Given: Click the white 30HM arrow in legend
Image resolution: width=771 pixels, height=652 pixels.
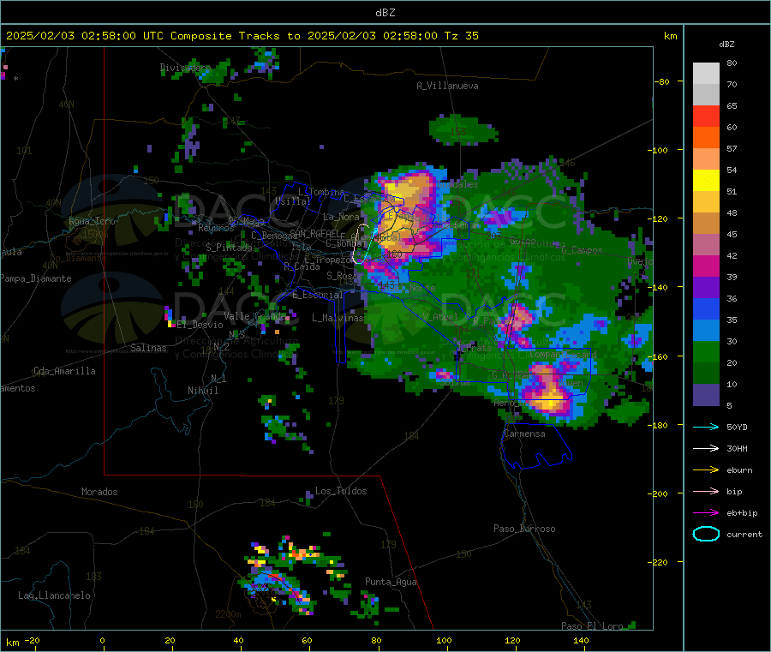Looking at the screenshot, I should pos(706,448).
